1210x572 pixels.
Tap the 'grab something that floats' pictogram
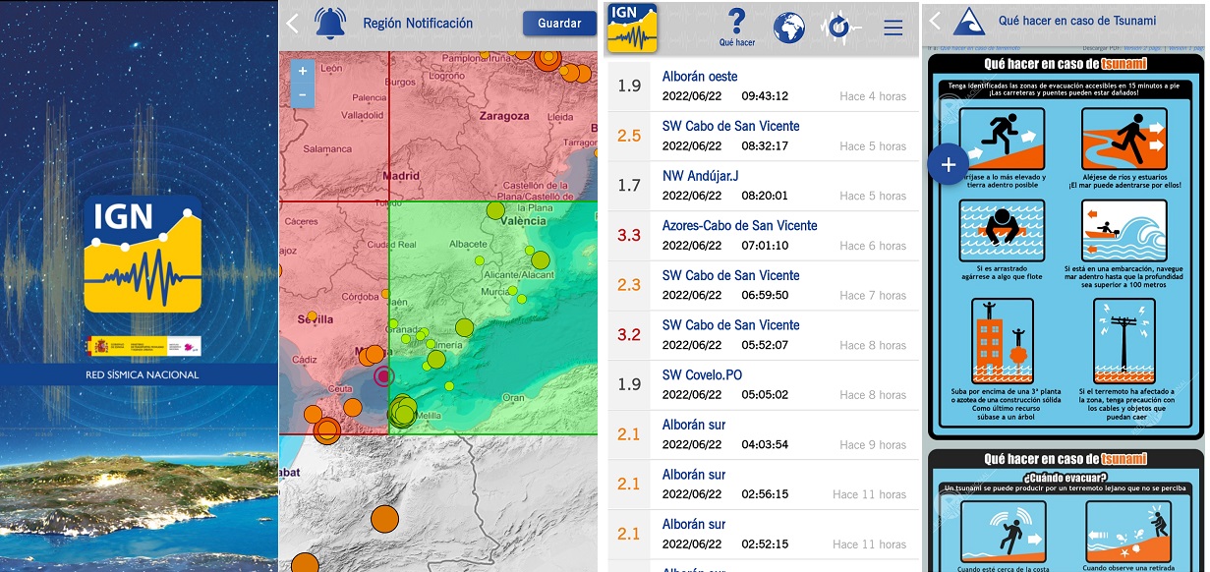pyautogui.click(x=1001, y=230)
